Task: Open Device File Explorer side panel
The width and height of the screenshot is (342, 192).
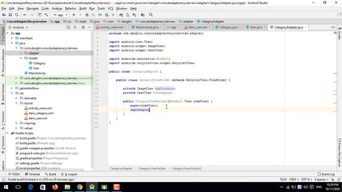Action: coord(340,153)
